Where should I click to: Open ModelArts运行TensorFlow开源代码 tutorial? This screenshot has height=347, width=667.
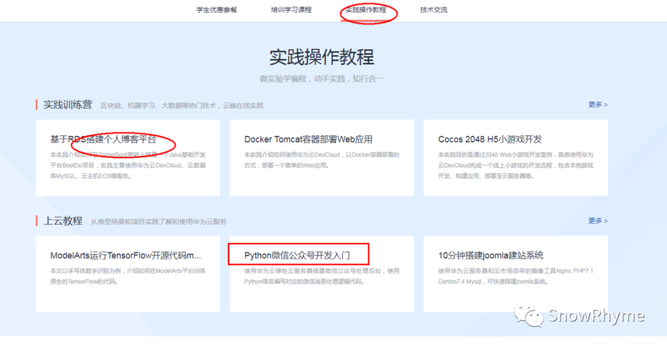[125, 255]
